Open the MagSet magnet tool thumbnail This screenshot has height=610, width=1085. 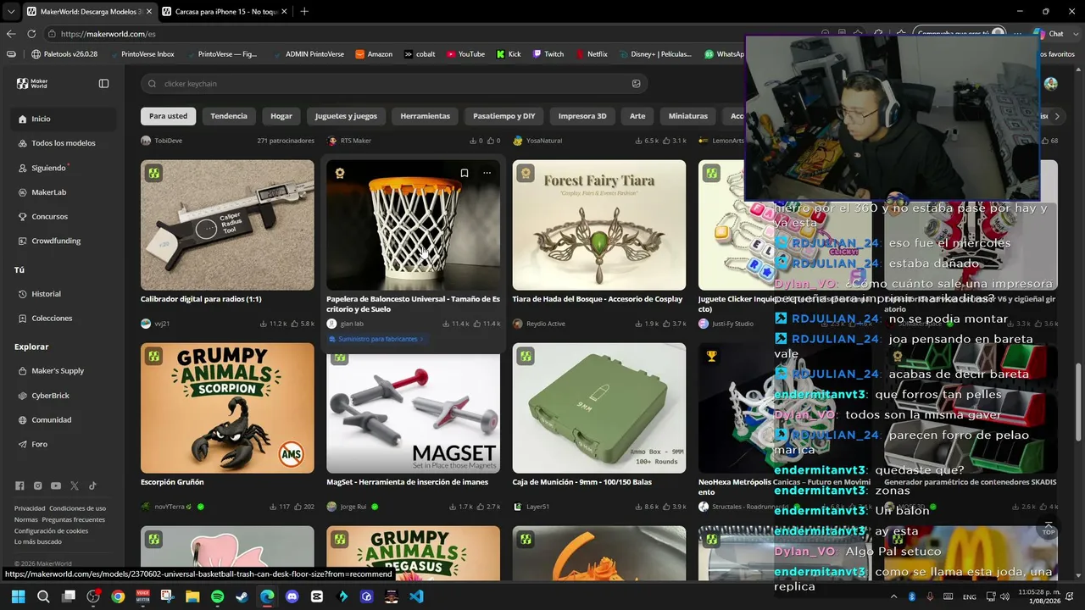click(414, 408)
